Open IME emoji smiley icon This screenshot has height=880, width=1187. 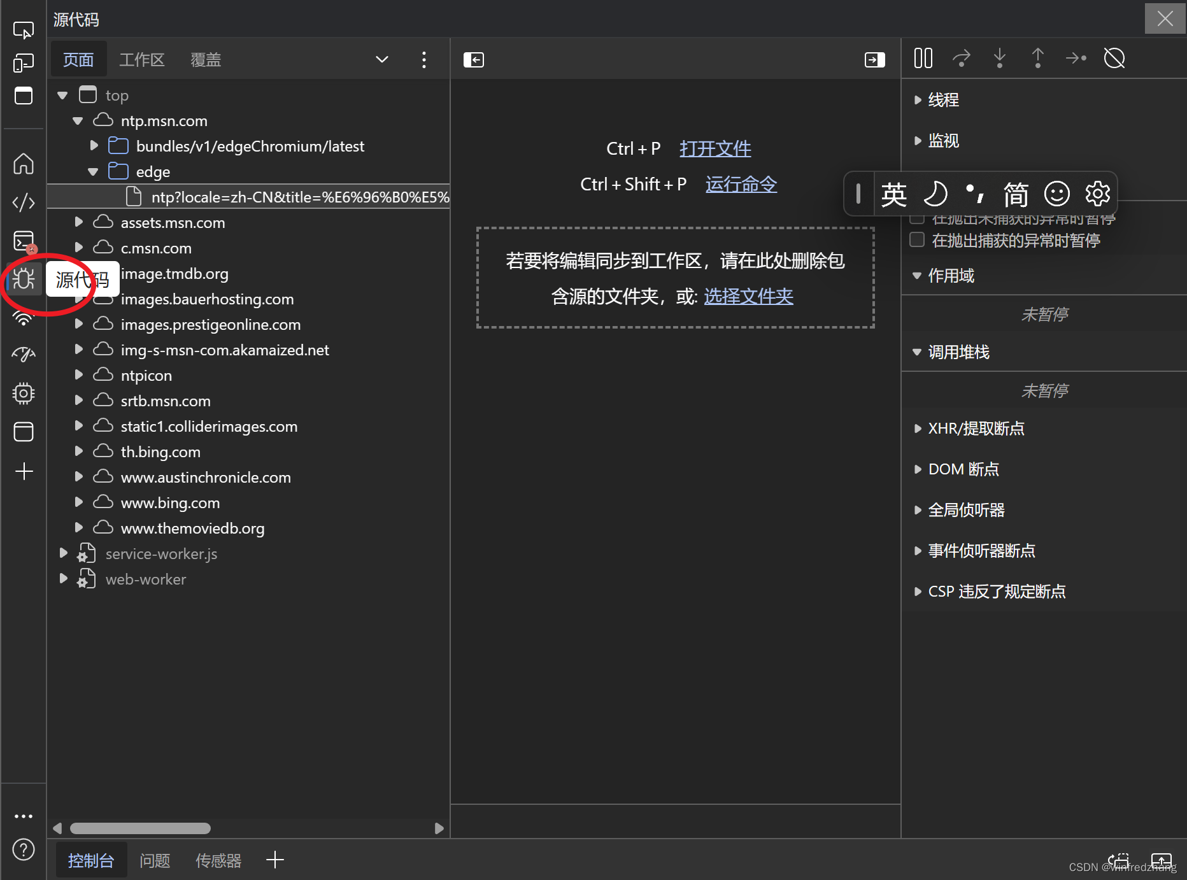1057,194
